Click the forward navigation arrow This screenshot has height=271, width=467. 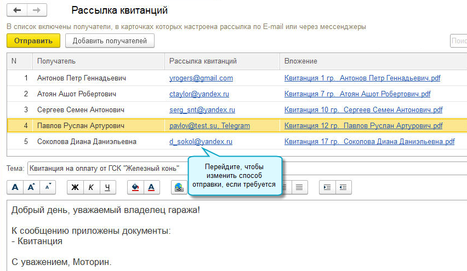click(x=37, y=10)
